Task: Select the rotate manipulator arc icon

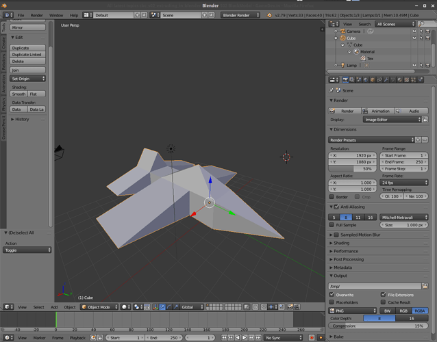Action: click(x=169, y=307)
